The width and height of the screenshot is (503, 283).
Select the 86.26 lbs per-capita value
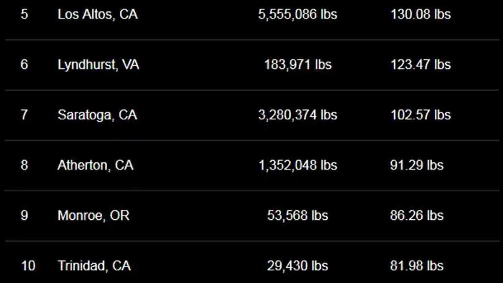[x=417, y=215]
